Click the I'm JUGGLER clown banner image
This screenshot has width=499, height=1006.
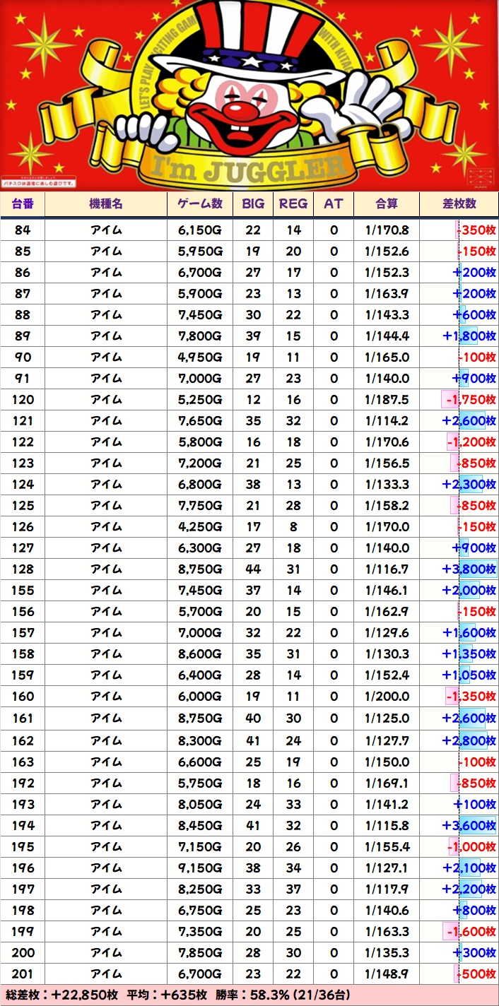pos(249,95)
